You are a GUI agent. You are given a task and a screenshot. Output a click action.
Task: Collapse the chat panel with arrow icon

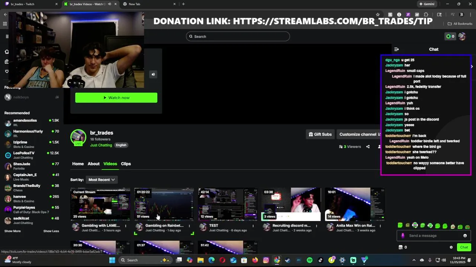pos(396,49)
